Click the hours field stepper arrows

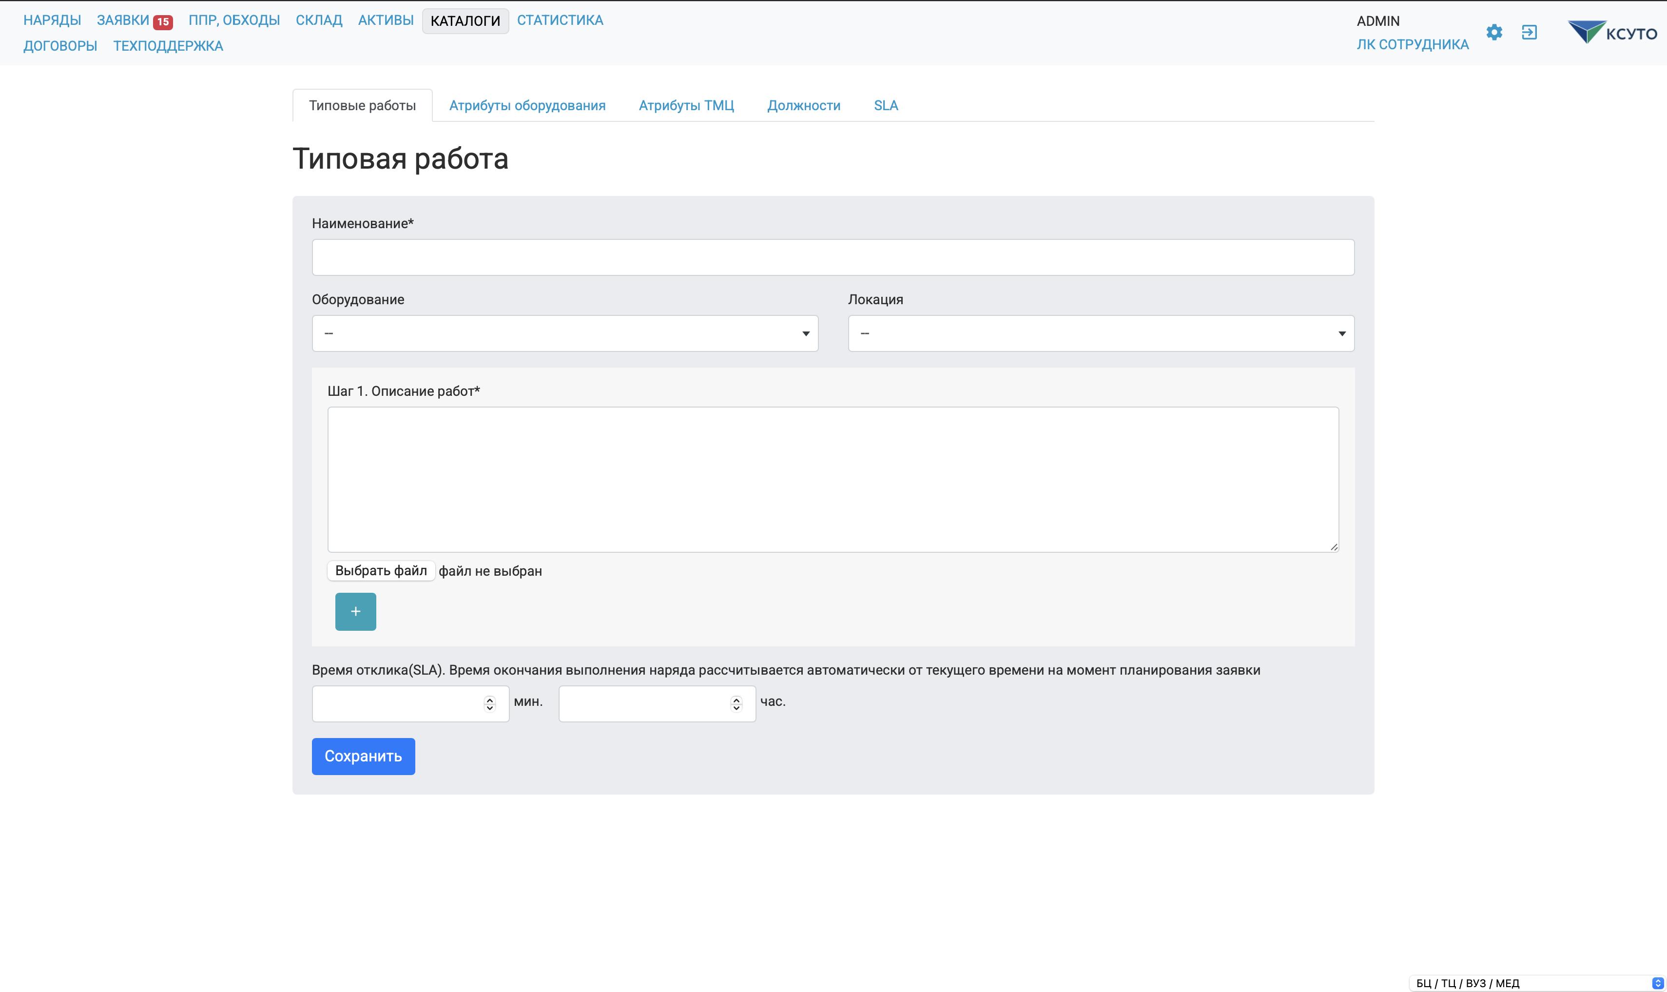(736, 704)
